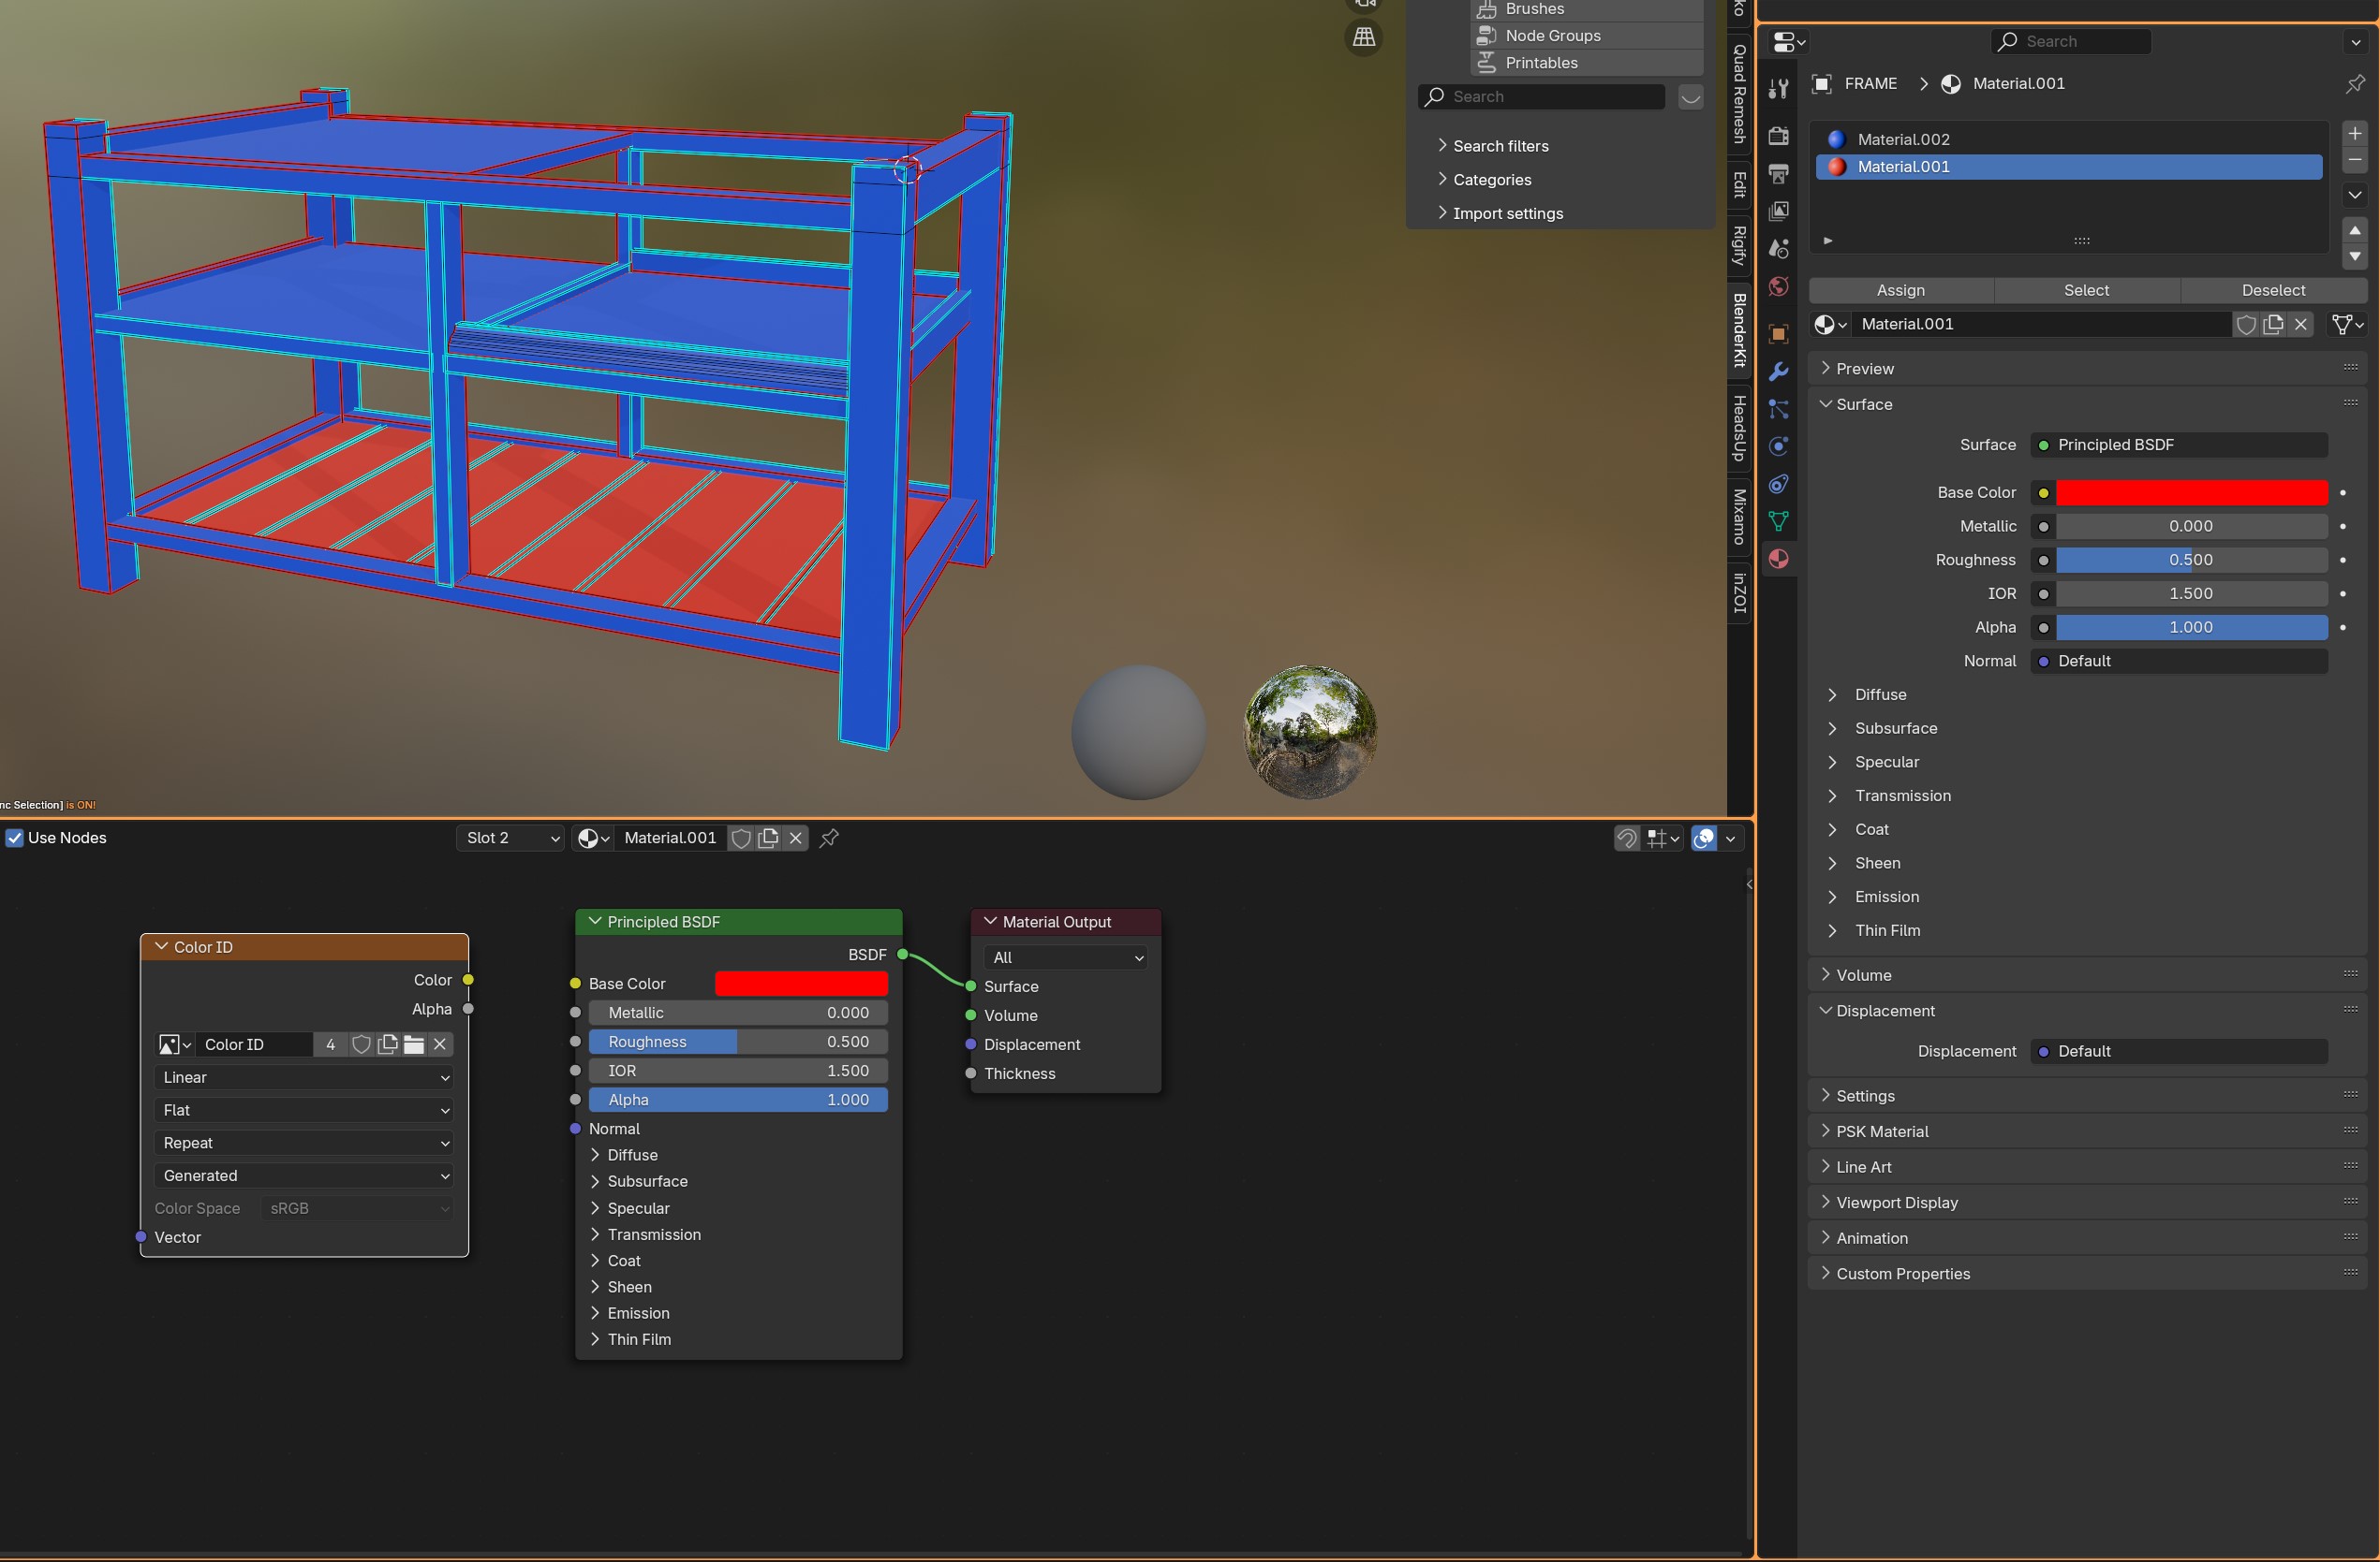
Task: Open Base Color red swatch in Properties
Action: pyautogui.click(x=2191, y=492)
